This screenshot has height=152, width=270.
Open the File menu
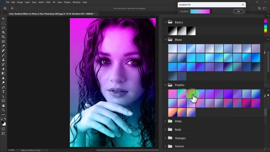tap(8, 2)
